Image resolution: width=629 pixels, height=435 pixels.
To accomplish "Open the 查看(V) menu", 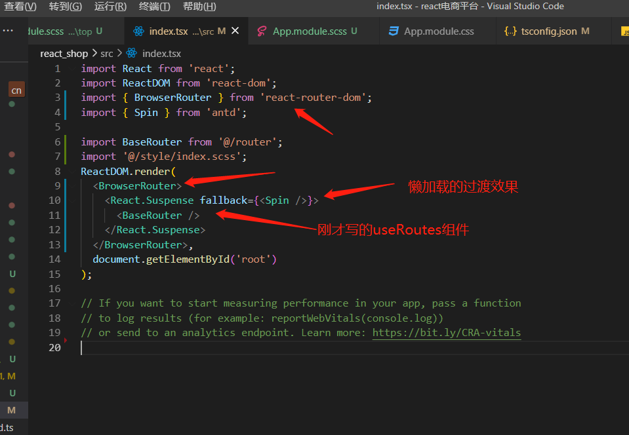I will [20, 7].
